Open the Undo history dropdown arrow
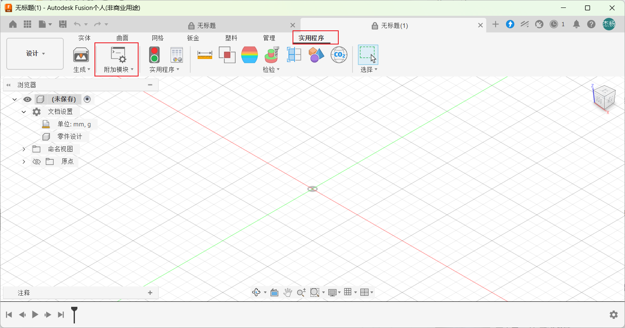The height and width of the screenshot is (328, 625). click(86, 25)
